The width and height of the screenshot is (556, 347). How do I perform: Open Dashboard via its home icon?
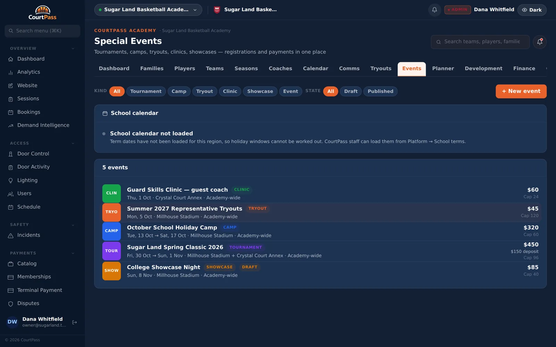pos(11,59)
